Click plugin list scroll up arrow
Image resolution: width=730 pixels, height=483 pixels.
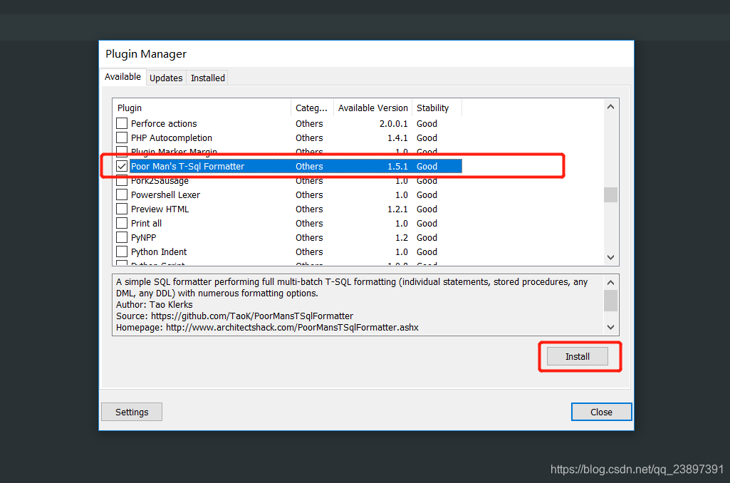click(611, 107)
